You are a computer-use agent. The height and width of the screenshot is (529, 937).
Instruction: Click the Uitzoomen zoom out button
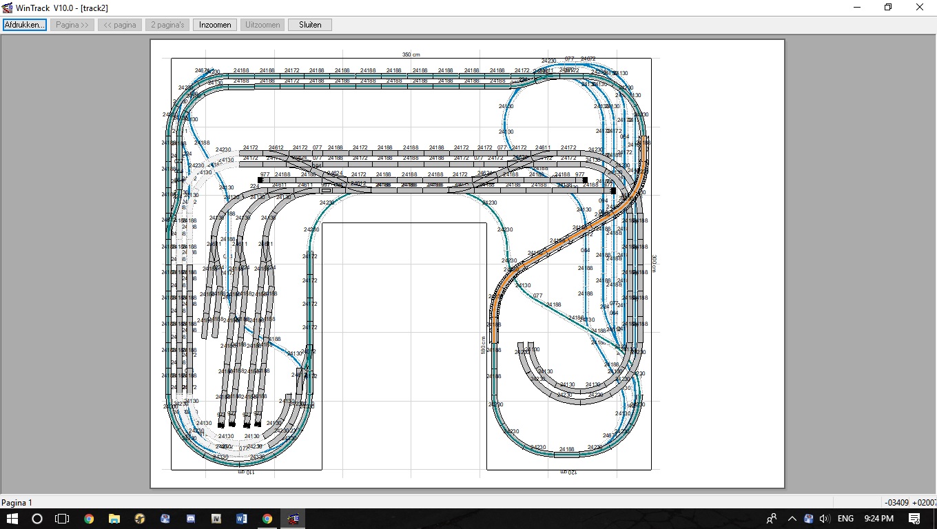(262, 25)
